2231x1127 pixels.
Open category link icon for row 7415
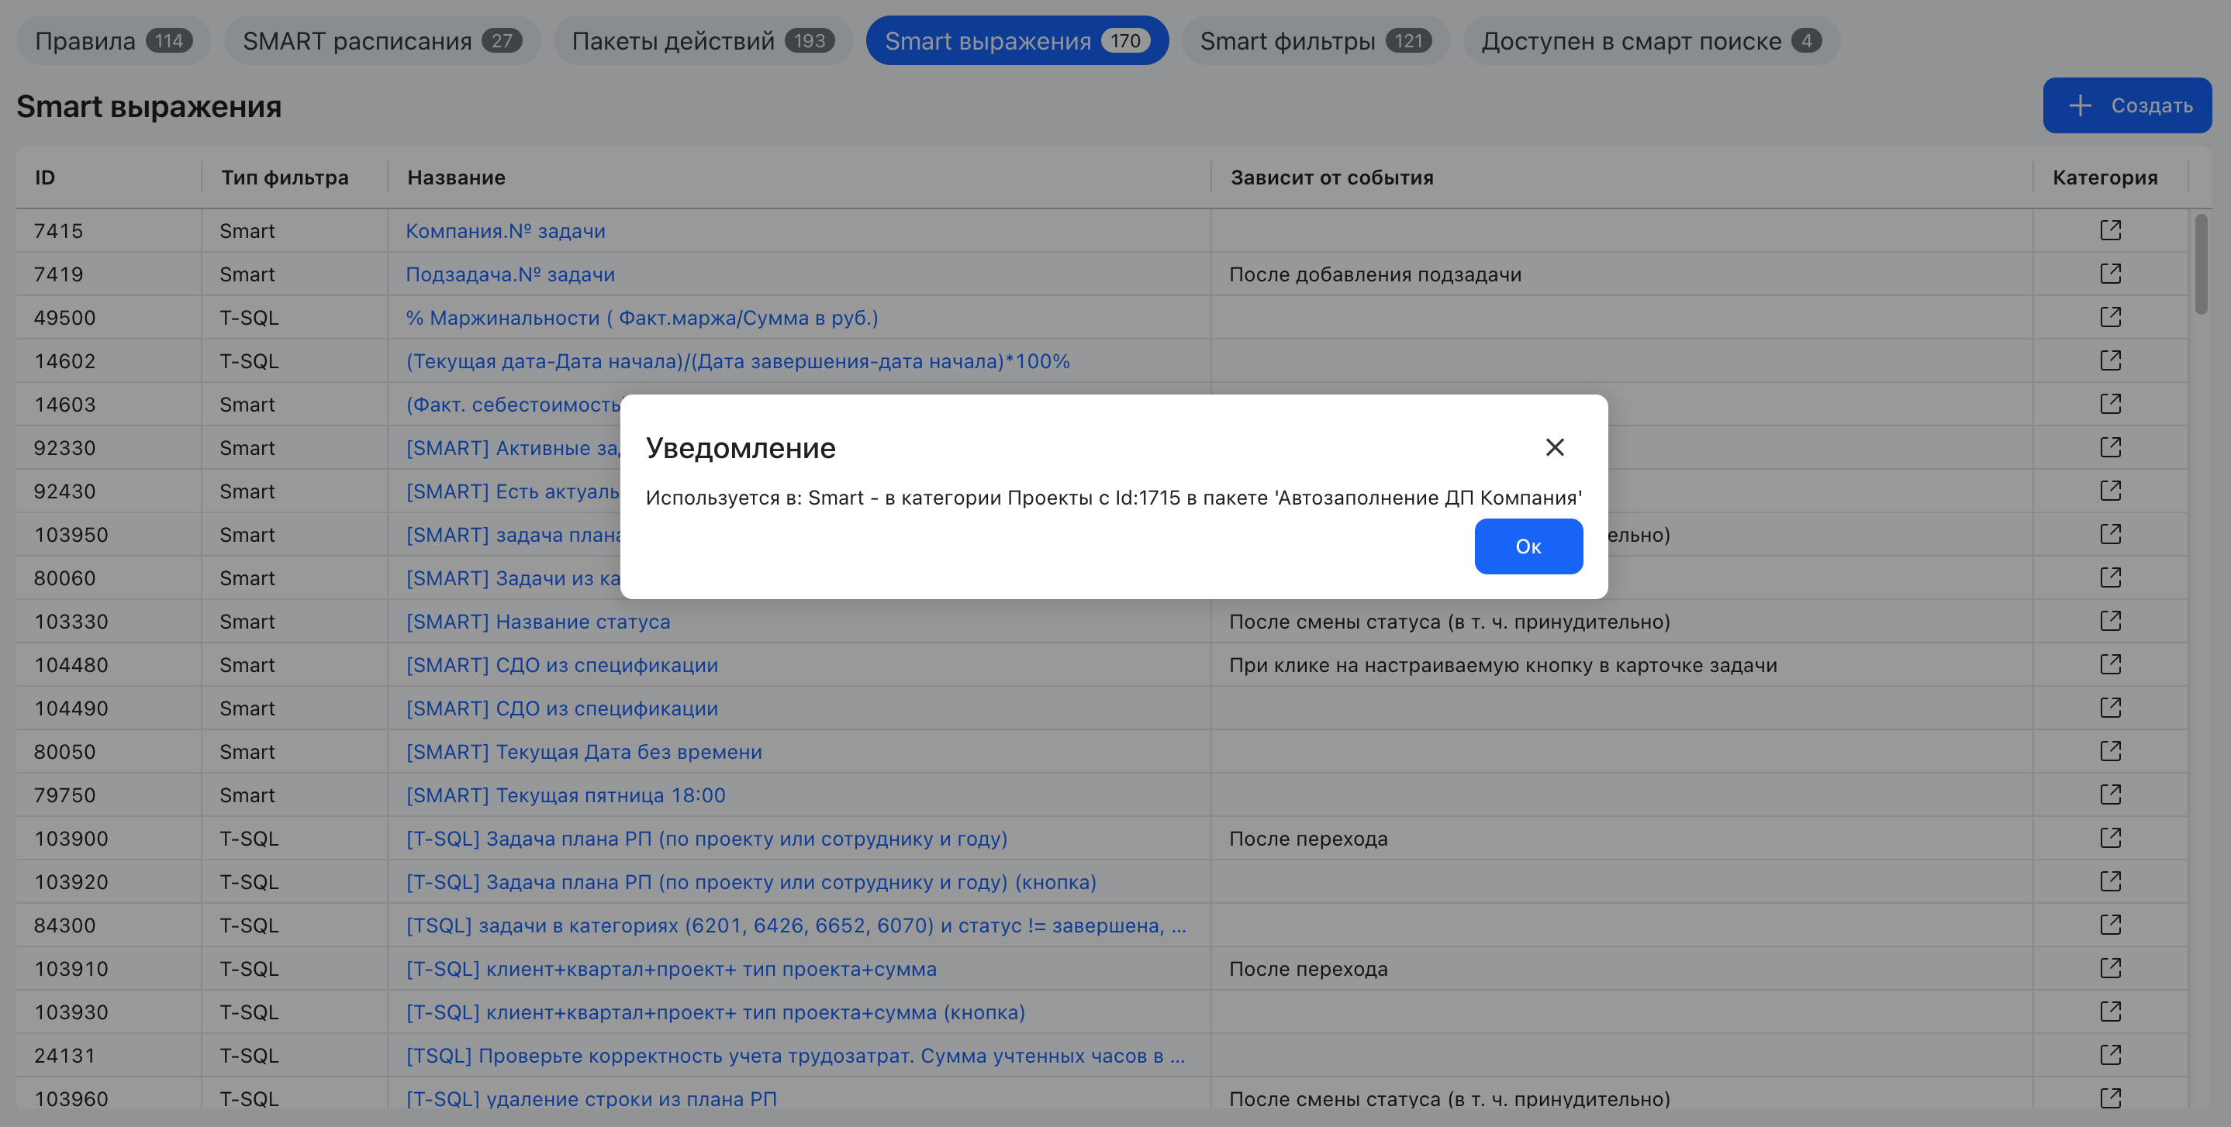click(x=2111, y=230)
